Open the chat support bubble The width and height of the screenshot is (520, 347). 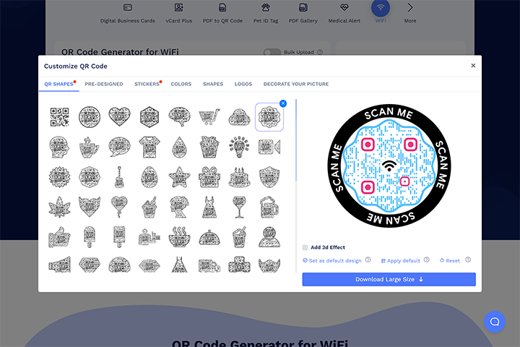point(495,322)
